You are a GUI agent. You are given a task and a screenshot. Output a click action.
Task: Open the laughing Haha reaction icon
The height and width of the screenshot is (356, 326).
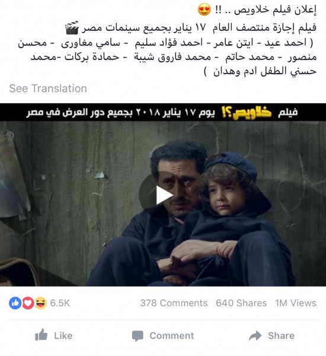[40, 303]
